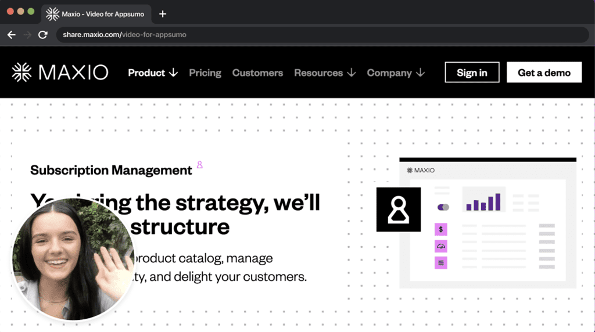595x332 pixels.
Task: Click the browser back arrow
Action: (12, 35)
